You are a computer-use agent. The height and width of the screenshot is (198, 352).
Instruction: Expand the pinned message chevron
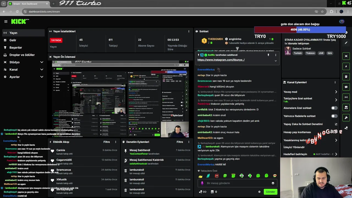click(x=276, y=61)
